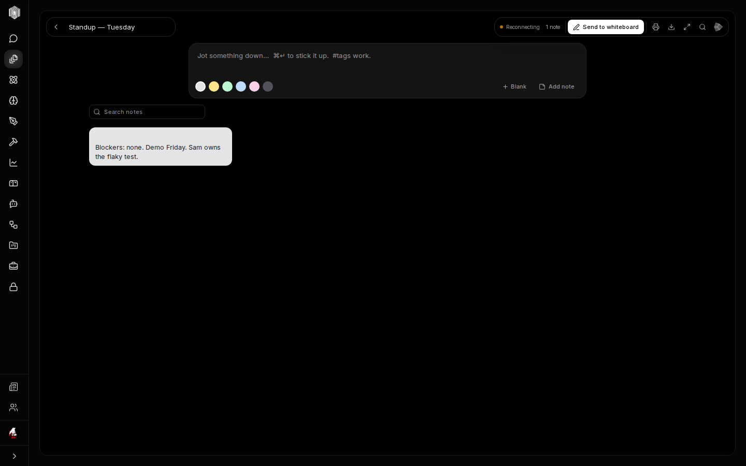The image size is (746, 466).
Task: Download the notes using the download icon
Action: coord(671,27)
